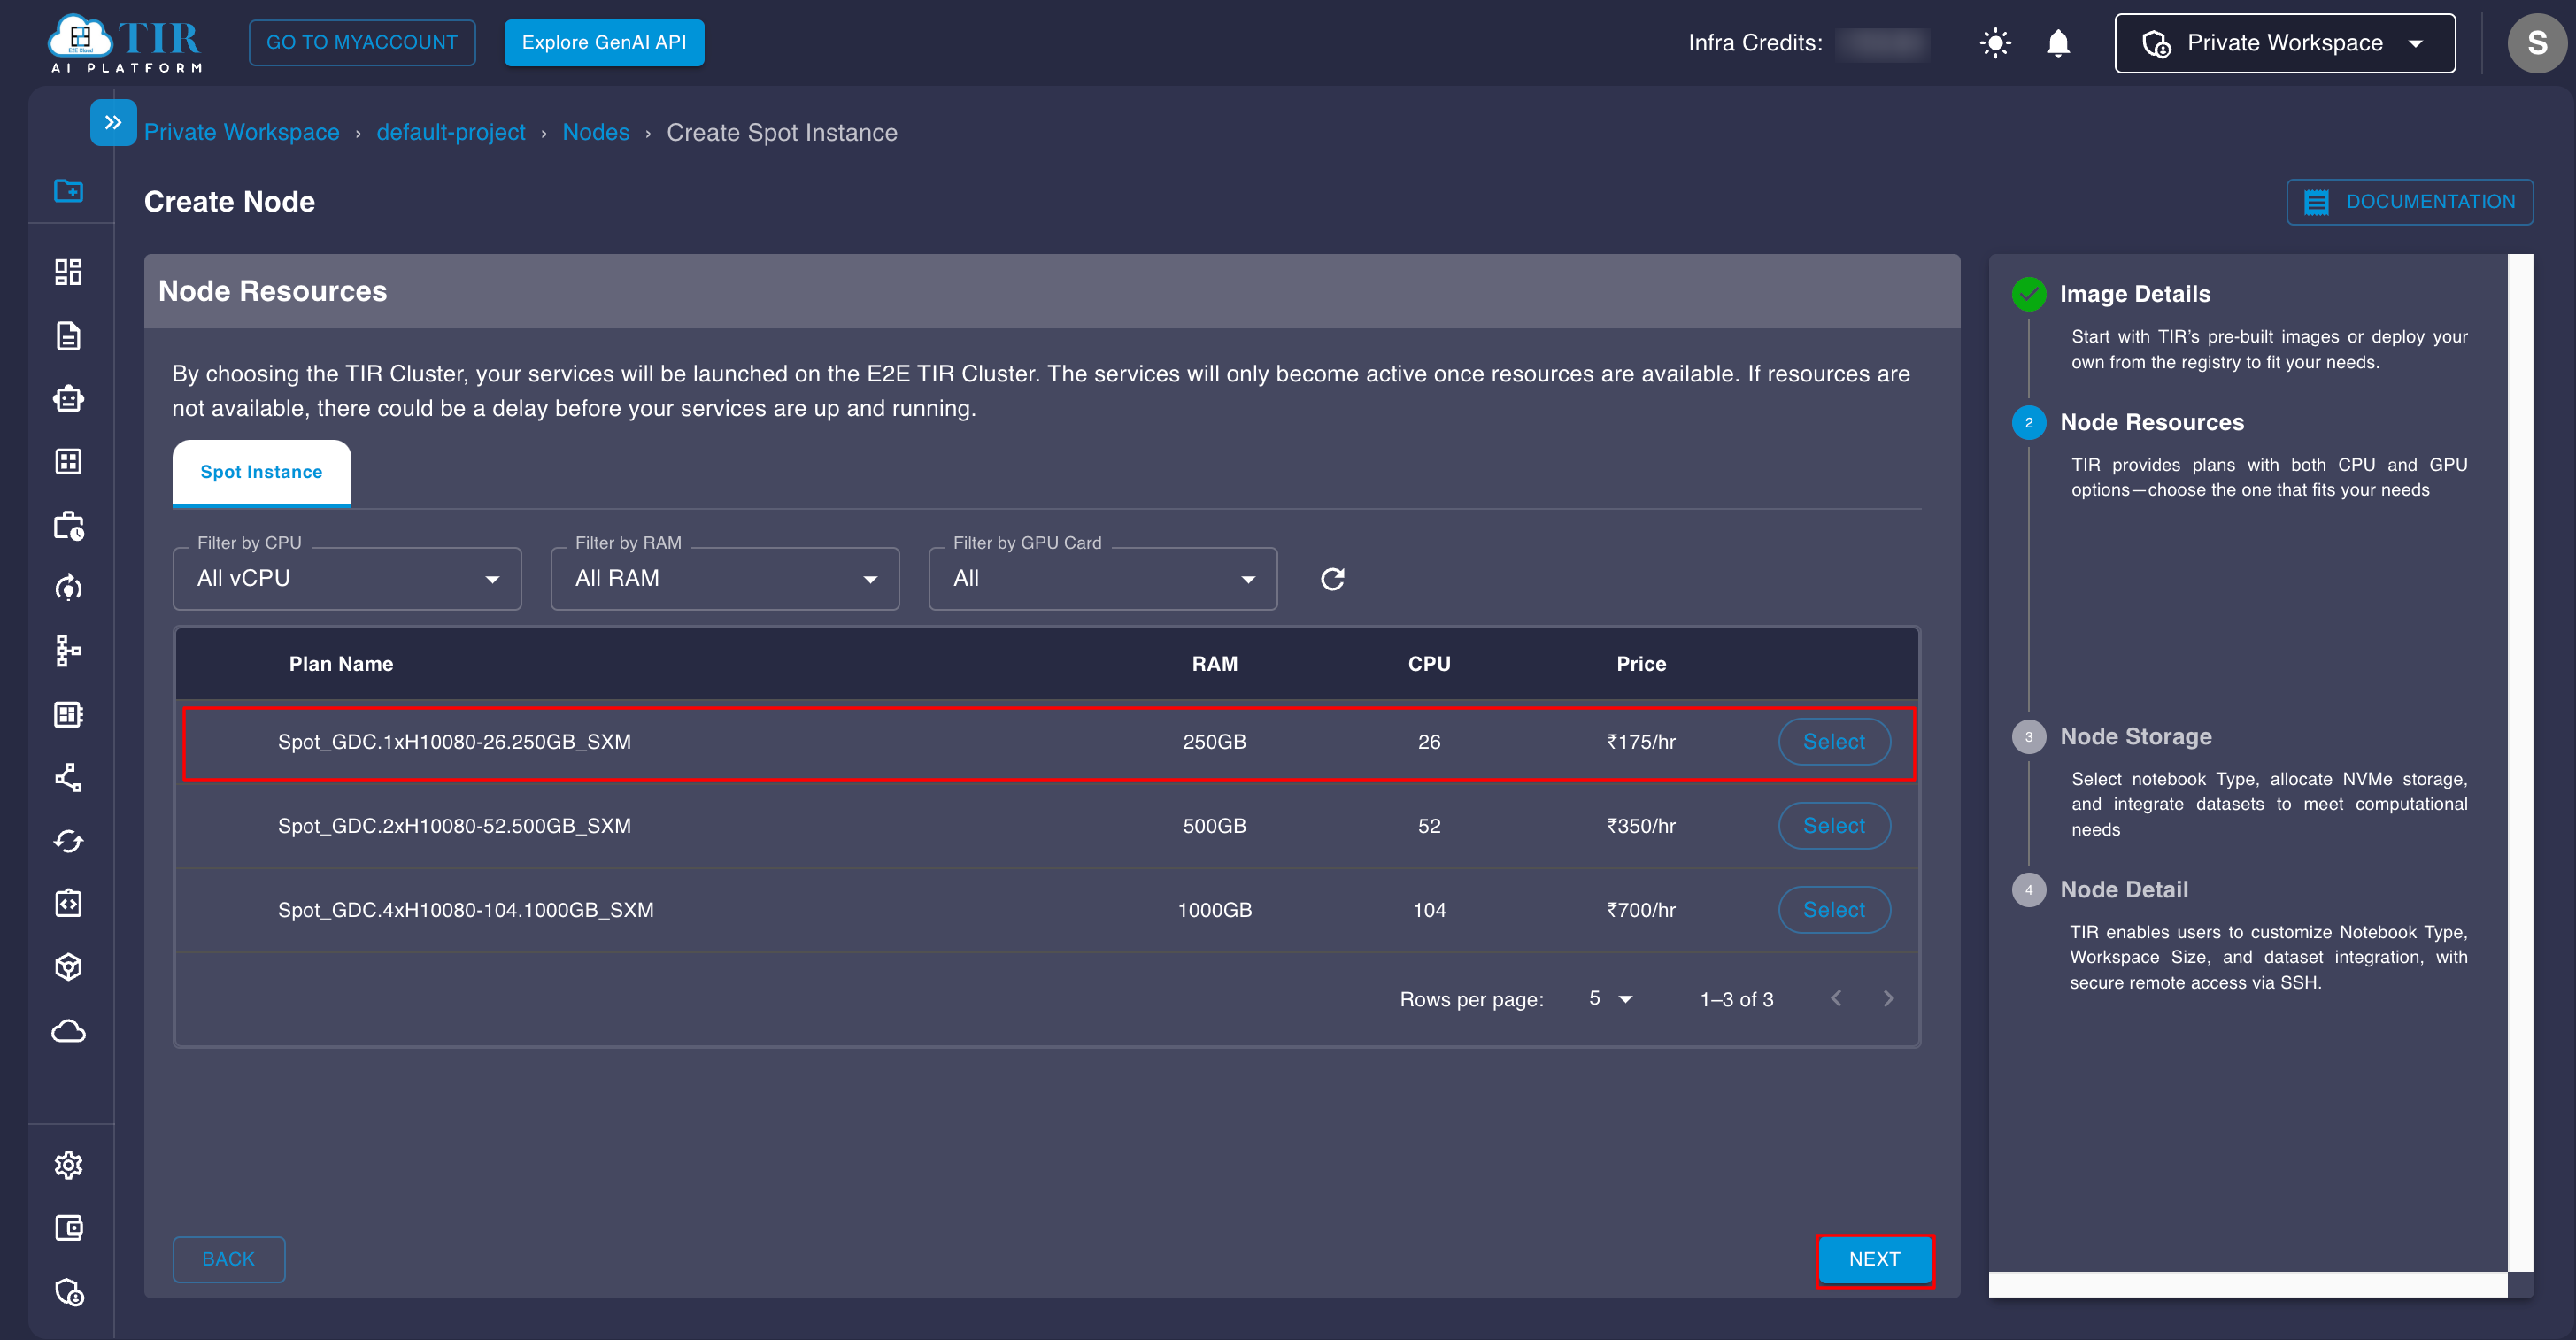Click the briefcase with clock sidebar icon
Viewport: 2576px width, 1340px height.
pos(68,526)
